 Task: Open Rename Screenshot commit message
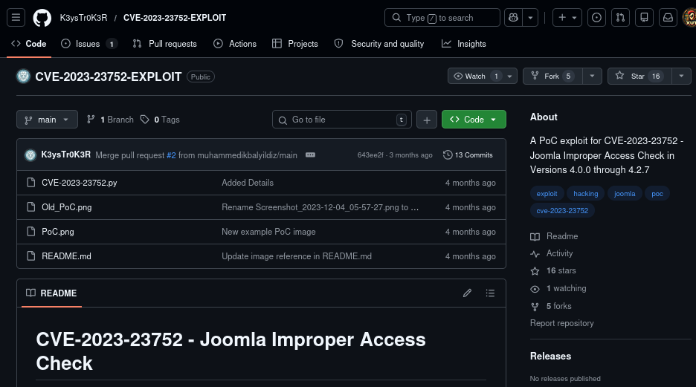click(x=320, y=207)
